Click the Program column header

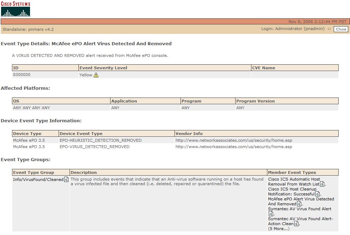pyautogui.click(x=208, y=101)
